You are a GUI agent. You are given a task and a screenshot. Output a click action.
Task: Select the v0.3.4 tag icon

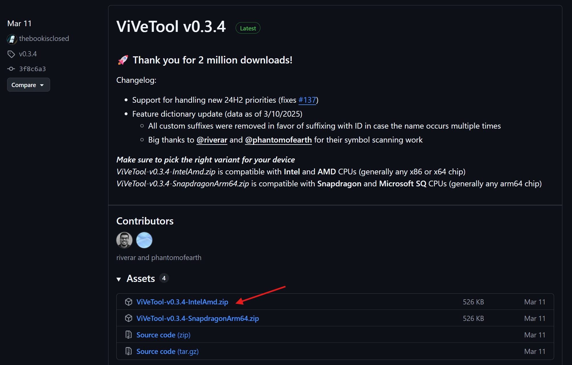(12, 54)
